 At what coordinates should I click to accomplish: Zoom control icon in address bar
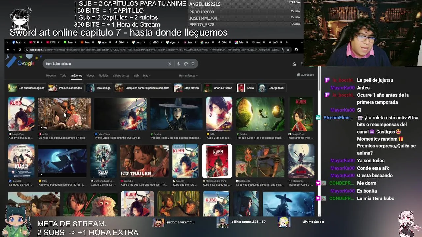click(283, 50)
